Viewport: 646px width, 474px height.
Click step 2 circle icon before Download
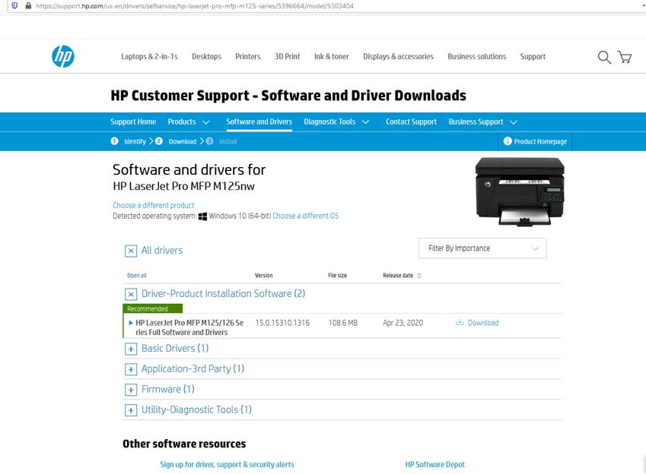(158, 141)
